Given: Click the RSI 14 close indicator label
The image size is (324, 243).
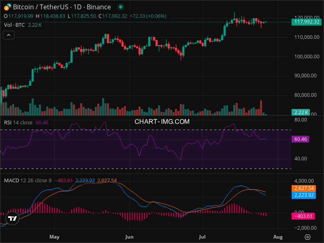Looking at the screenshot, I should point(18,123).
